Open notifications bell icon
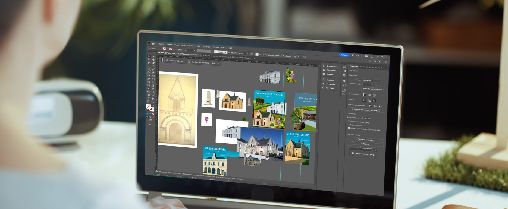508x209 pixels. 353,55
